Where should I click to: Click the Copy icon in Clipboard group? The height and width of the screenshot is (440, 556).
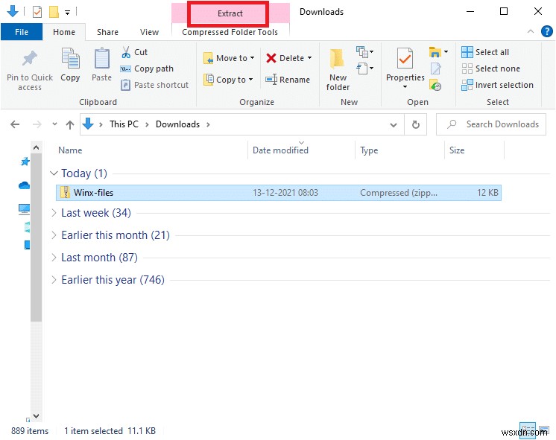pos(70,58)
